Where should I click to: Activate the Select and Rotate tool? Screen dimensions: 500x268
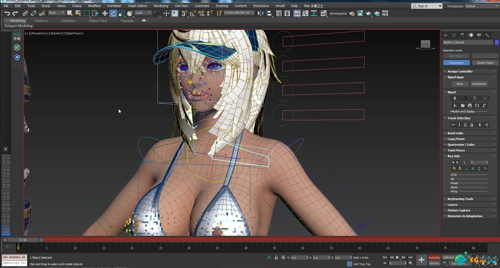point(113,13)
